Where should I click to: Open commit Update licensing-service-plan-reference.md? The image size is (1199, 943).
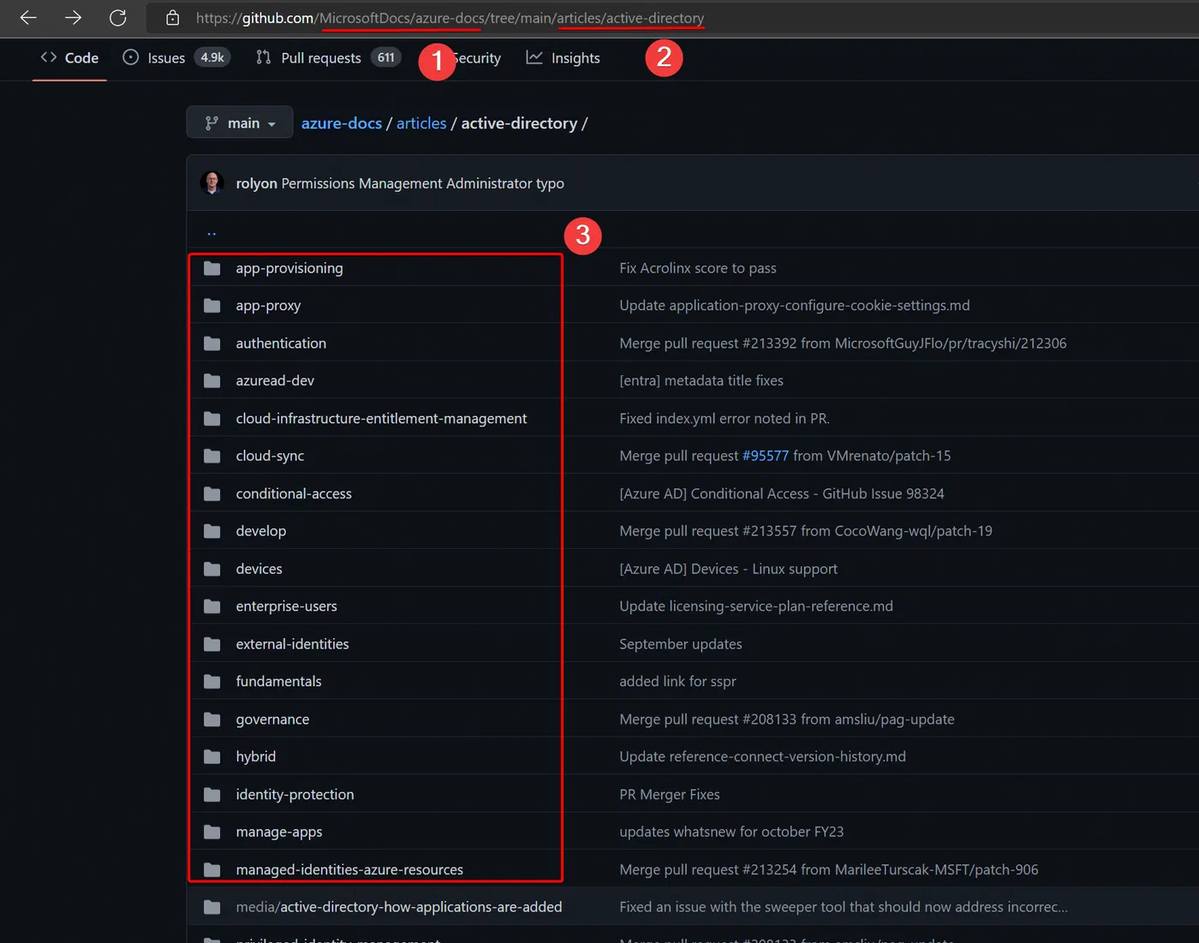tap(756, 606)
